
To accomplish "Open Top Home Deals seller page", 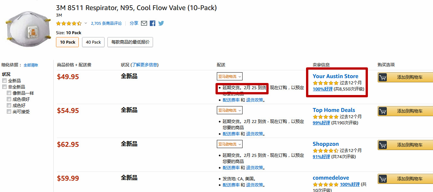I will pos(334,110).
